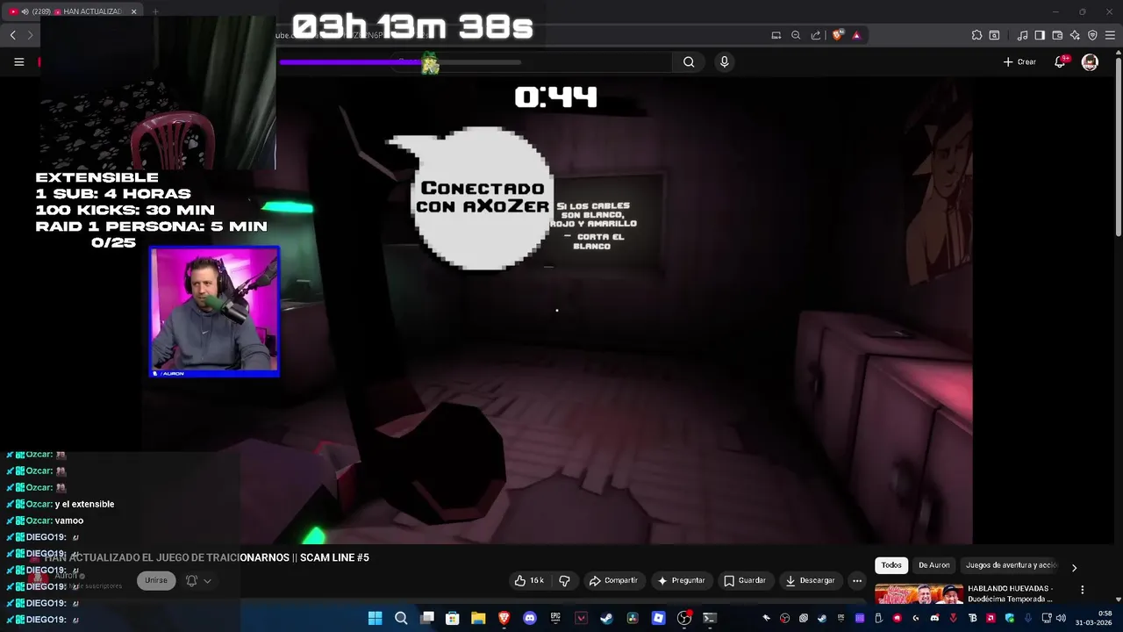The width and height of the screenshot is (1123, 632).
Task: Click the purple video progress bar
Action: coord(400,62)
